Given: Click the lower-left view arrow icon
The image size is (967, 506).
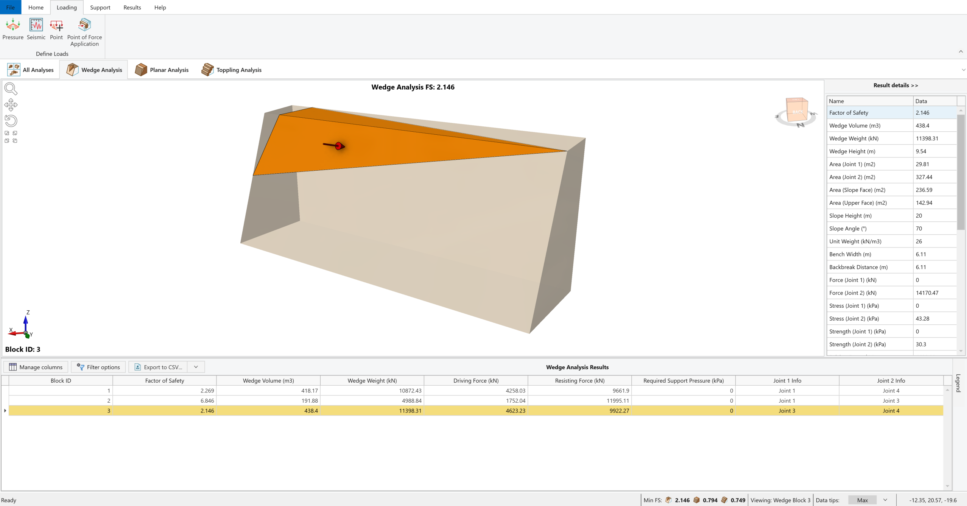Looking at the screenshot, I should 7,141.
